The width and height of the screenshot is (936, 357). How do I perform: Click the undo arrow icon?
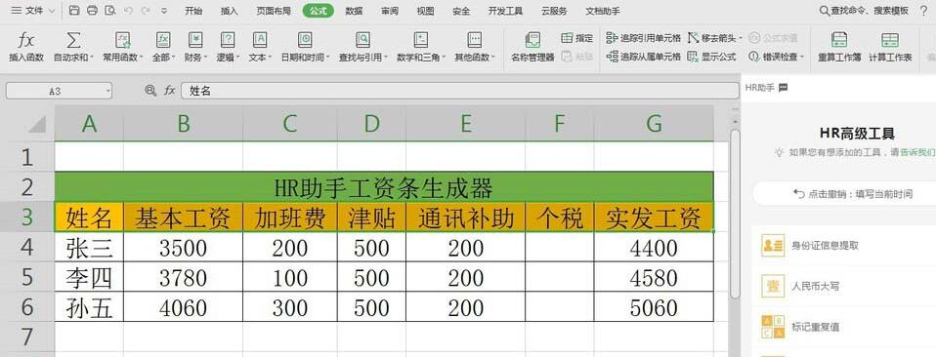coord(128,11)
